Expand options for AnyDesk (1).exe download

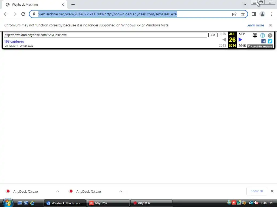tap(121, 192)
